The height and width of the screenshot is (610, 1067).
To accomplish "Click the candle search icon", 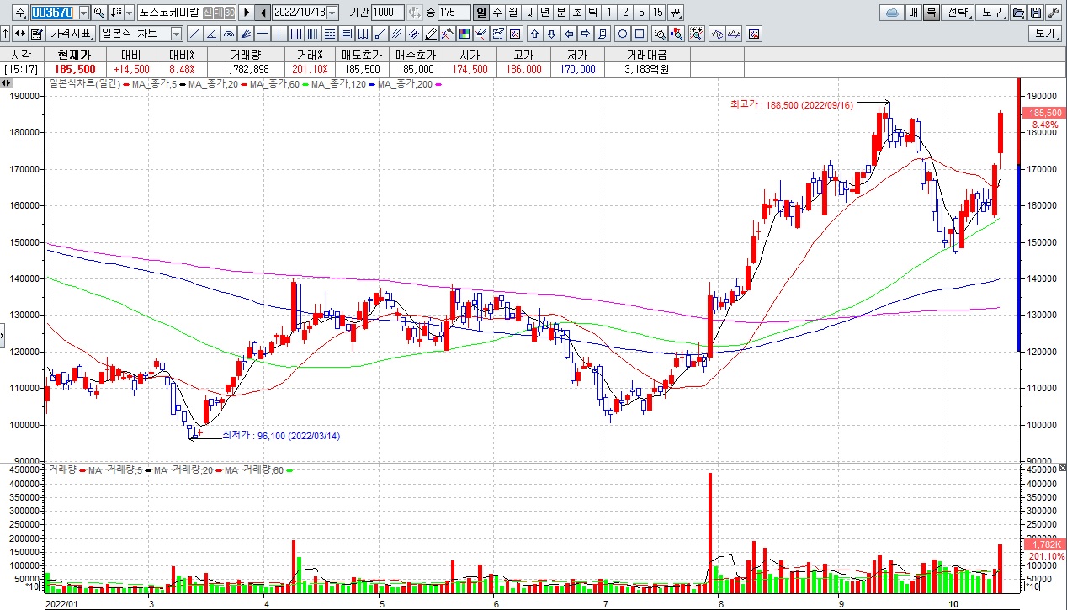I will coord(677,34).
